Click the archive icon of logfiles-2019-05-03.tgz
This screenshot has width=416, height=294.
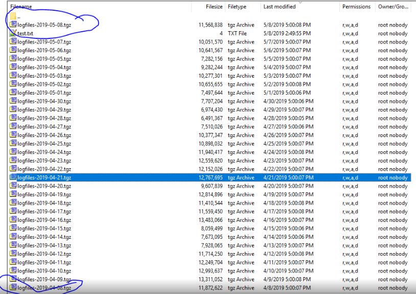pos(13,75)
